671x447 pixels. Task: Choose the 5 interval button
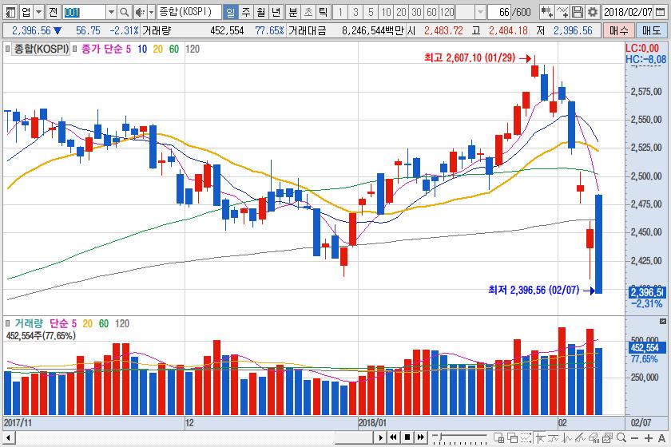(371, 12)
